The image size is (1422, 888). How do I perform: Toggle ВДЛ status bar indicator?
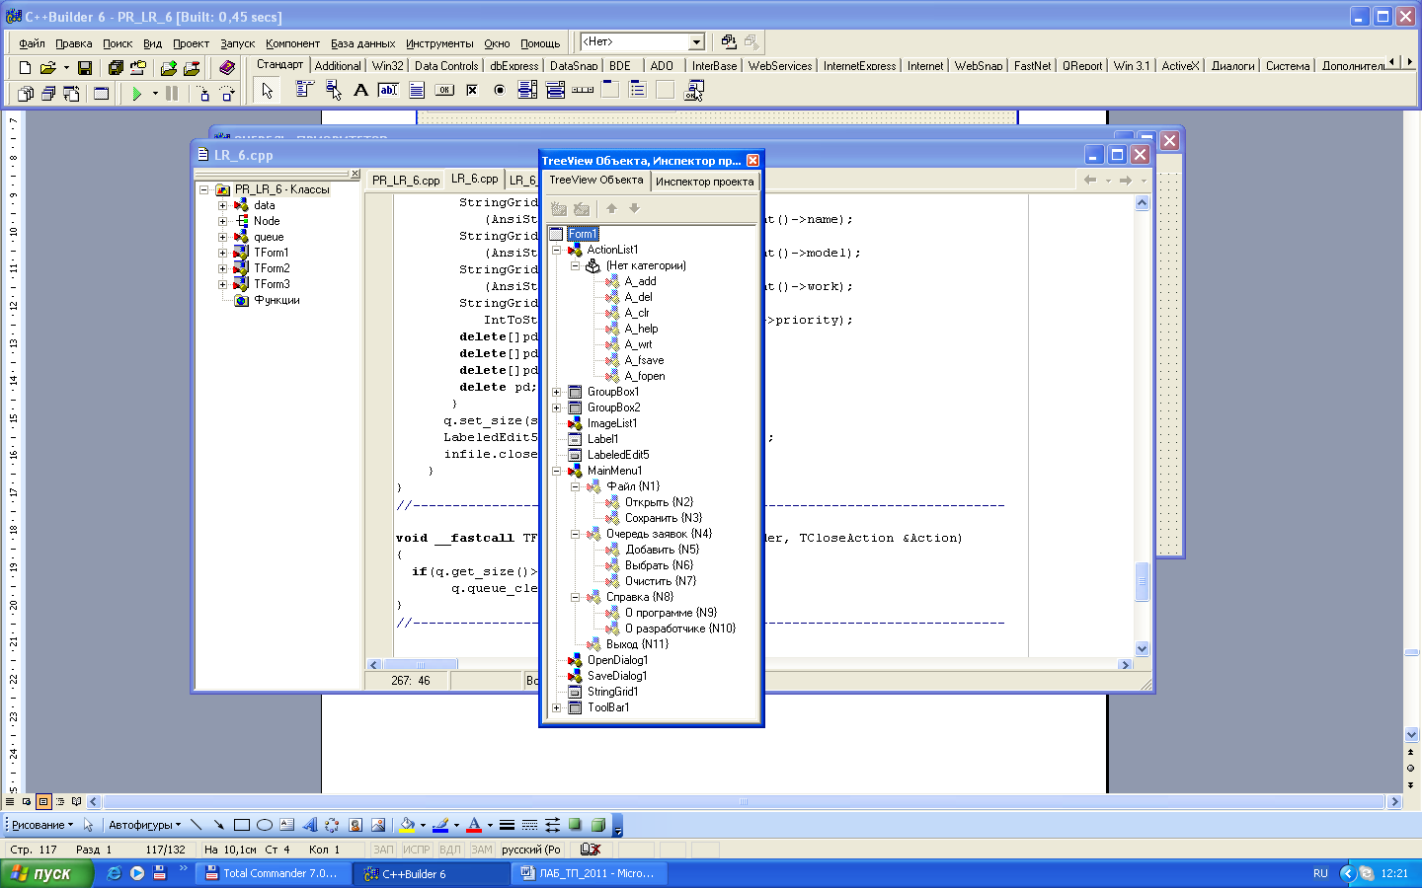point(450,850)
